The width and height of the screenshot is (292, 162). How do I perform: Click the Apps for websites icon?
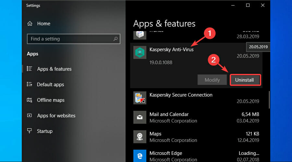[x=30, y=115]
